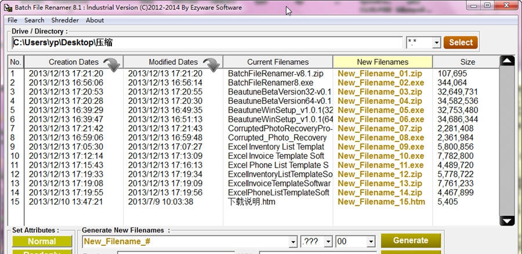This screenshot has width=522, height=254.
Task: Set the Normal attribute button
Action: (42, 241)
